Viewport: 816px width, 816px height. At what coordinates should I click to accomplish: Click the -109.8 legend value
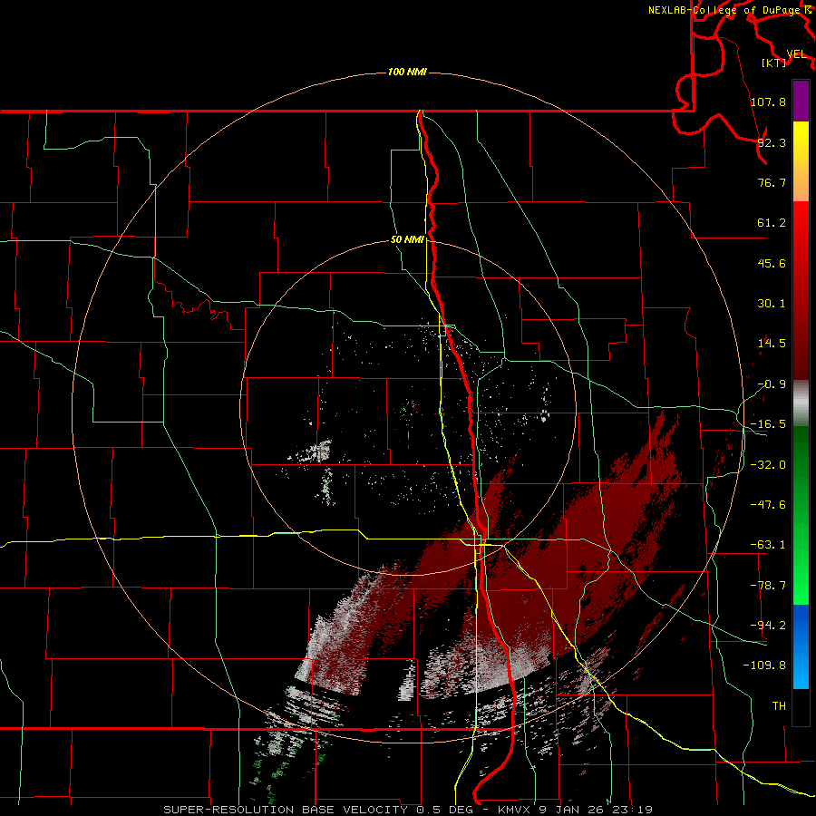[x=764, y=665]
